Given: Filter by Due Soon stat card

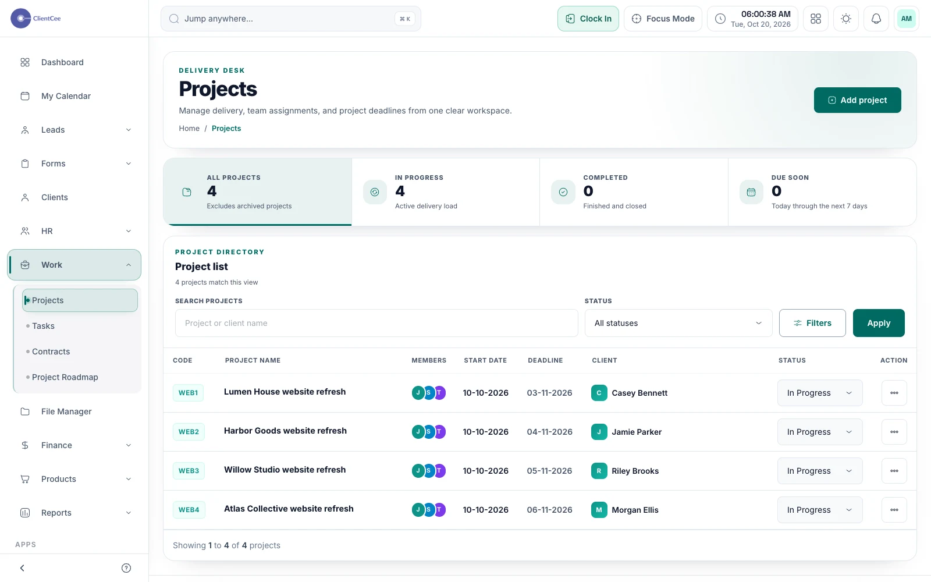Looking at the screenshot, I should coord(822,192).
